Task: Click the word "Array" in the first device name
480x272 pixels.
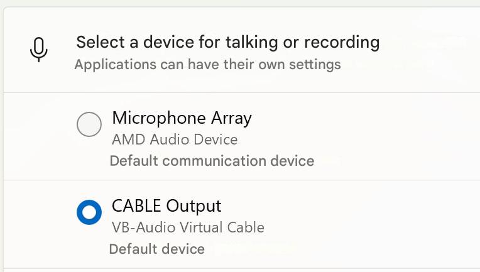Action: point(231,118)
